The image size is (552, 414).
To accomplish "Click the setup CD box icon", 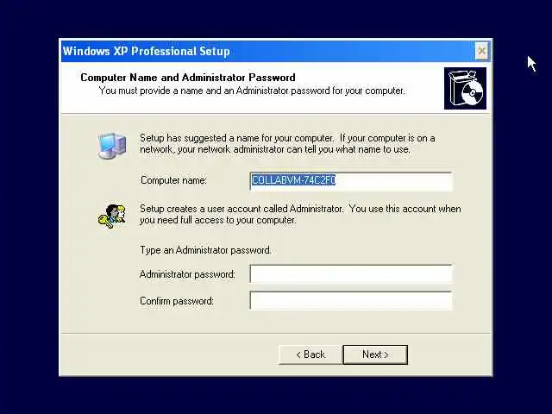I will click(465, 88).
